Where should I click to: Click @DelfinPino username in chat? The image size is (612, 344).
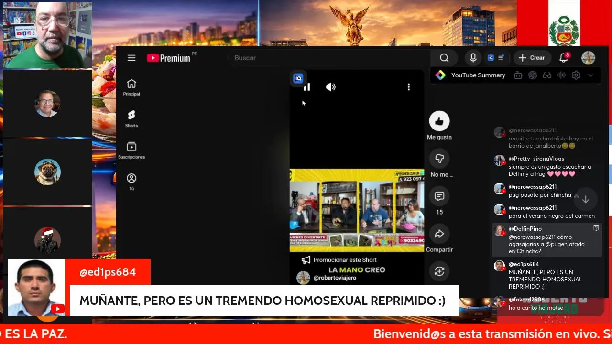tap(525, 229)
